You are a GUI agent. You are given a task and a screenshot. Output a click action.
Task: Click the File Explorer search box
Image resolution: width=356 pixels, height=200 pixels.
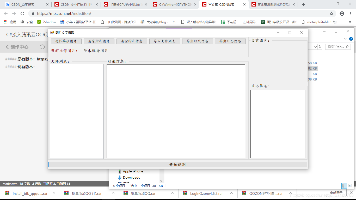click(x=338, y=47)
